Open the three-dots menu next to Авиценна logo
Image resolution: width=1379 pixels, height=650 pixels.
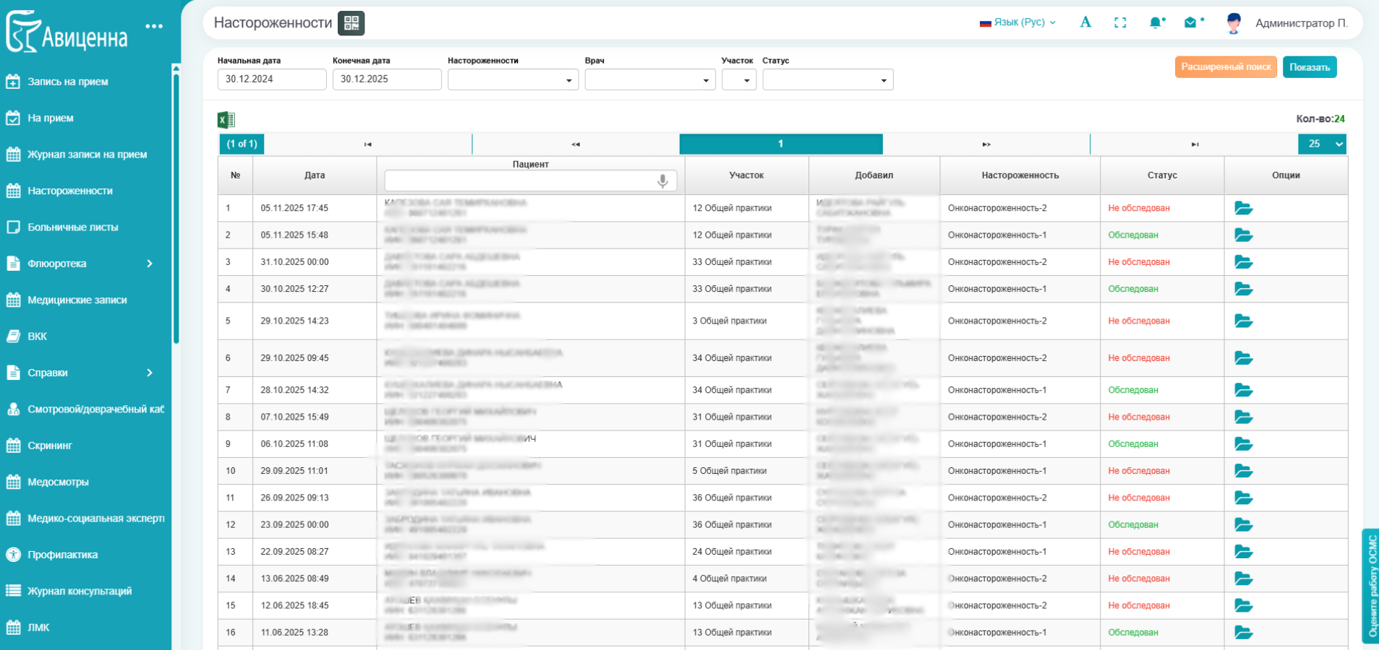point(154,27)
